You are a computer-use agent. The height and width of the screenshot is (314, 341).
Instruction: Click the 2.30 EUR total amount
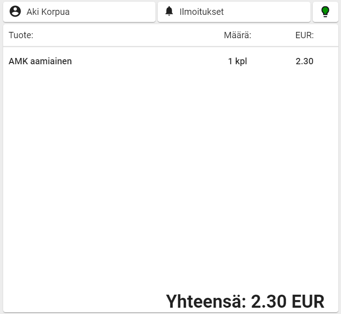pyautogui.click(x=287, y=301)
